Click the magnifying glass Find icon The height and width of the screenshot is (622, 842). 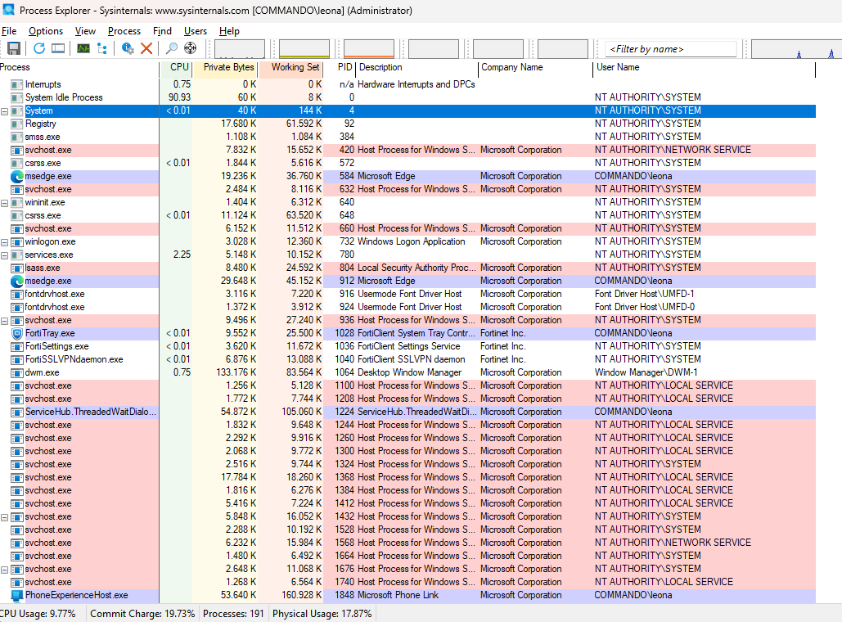click(172, 49)
